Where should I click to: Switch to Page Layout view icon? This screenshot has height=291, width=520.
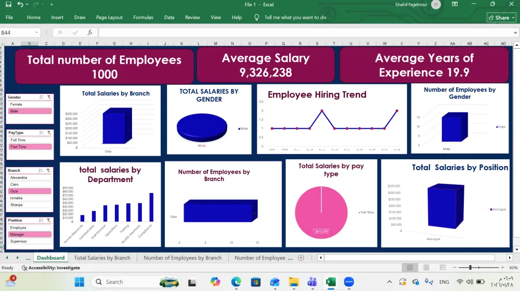[426, 268]
